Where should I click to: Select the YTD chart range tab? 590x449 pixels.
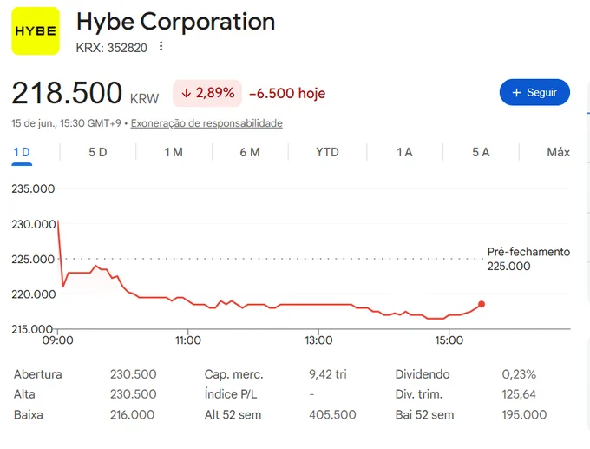327,152
